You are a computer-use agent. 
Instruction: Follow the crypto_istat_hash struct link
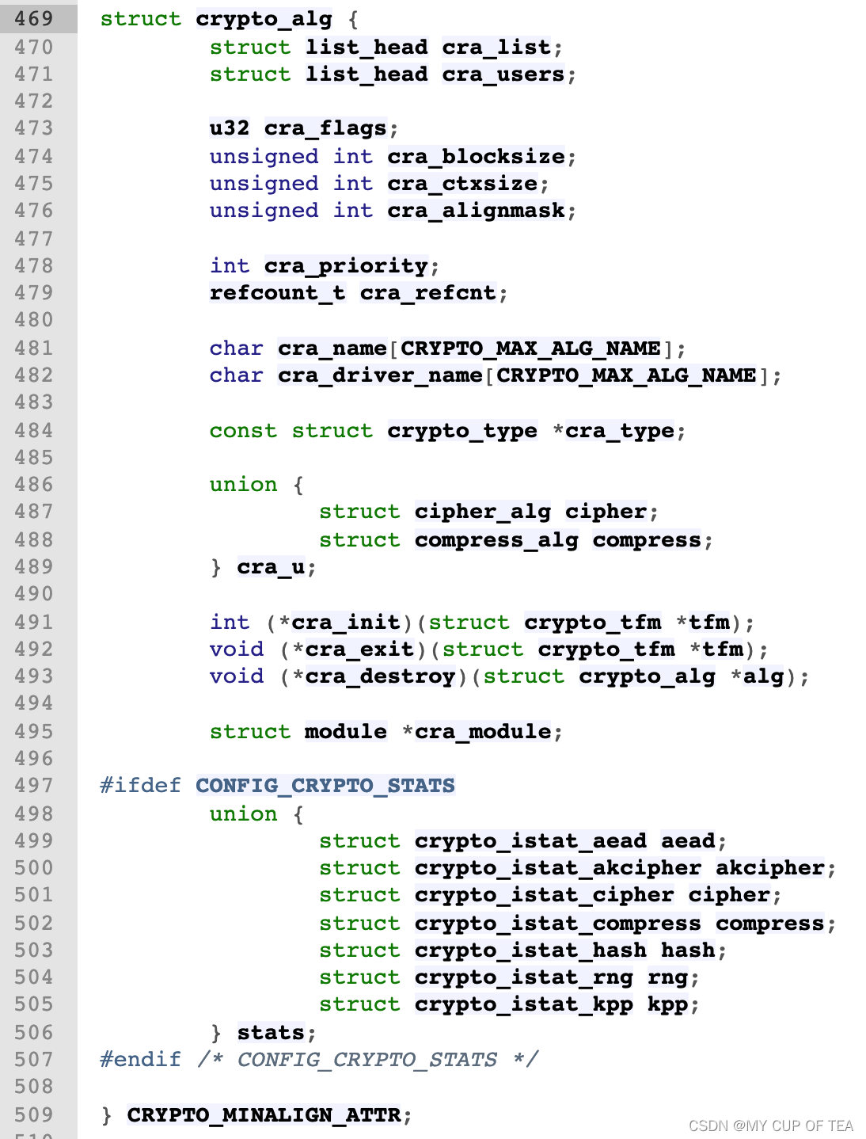click(531, 950)
